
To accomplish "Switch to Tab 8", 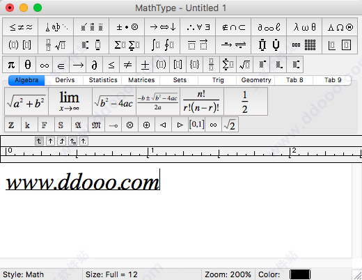I will click(294, 80).
